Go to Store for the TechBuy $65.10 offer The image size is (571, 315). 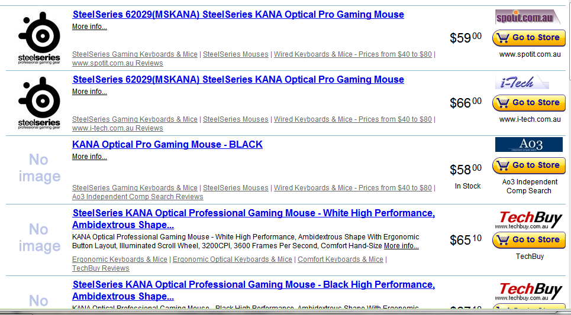click(x=529, y=240)
